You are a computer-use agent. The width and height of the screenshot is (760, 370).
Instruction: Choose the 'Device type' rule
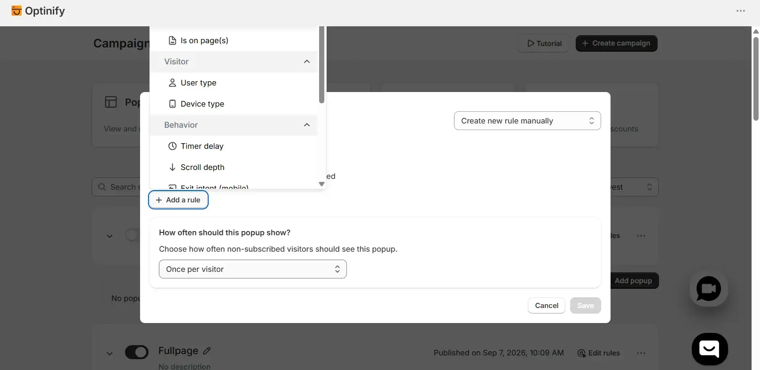tap(234, 104)
